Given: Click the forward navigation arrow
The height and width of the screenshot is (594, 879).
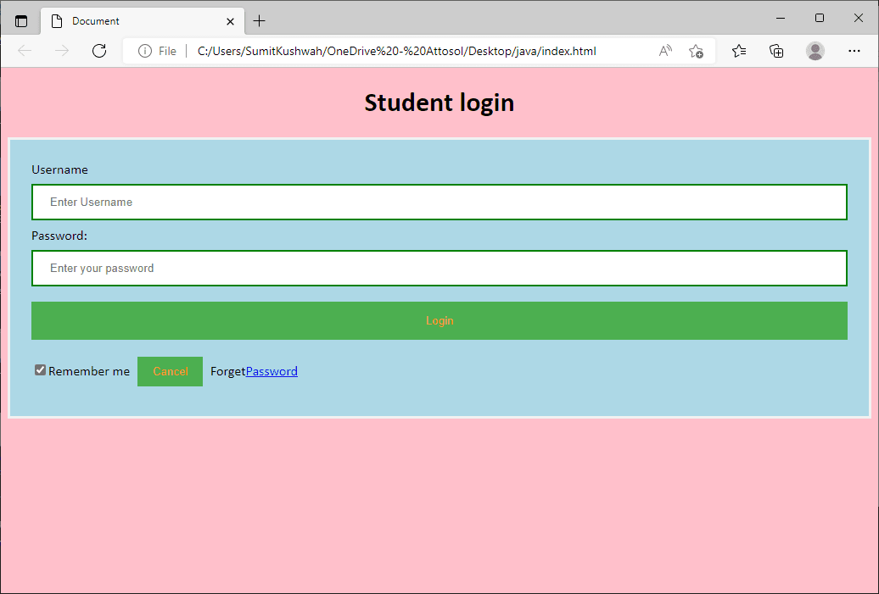Looking at the screenshot, I should coord(62,51).
